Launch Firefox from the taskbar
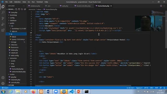 (x=33, y=92)
